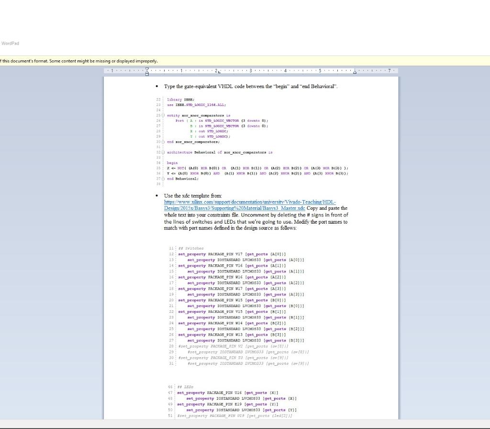
Task: Click the tab stop marker at 2 inches
Action: (x=218, y=73)
